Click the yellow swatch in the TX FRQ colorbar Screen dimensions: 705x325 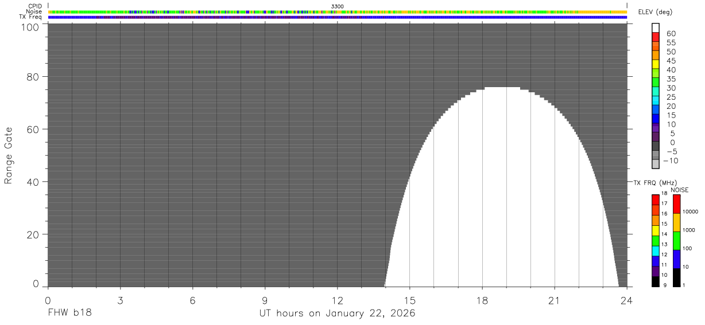pos(655,230)
